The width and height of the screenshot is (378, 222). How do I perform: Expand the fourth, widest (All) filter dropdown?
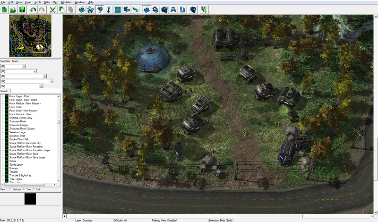[51, 81]
